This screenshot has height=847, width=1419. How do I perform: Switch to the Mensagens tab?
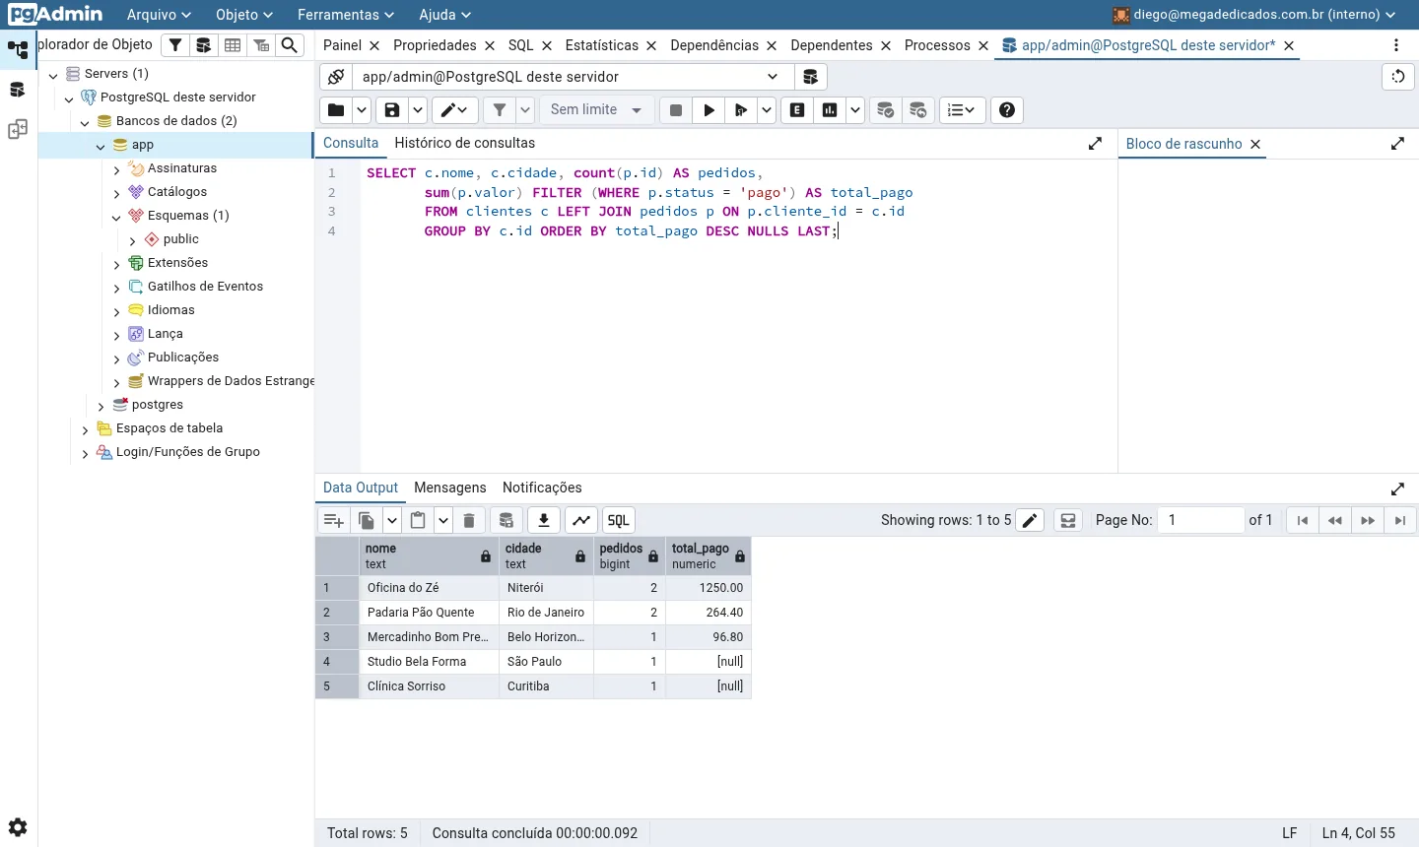click(x=450, y=488)
